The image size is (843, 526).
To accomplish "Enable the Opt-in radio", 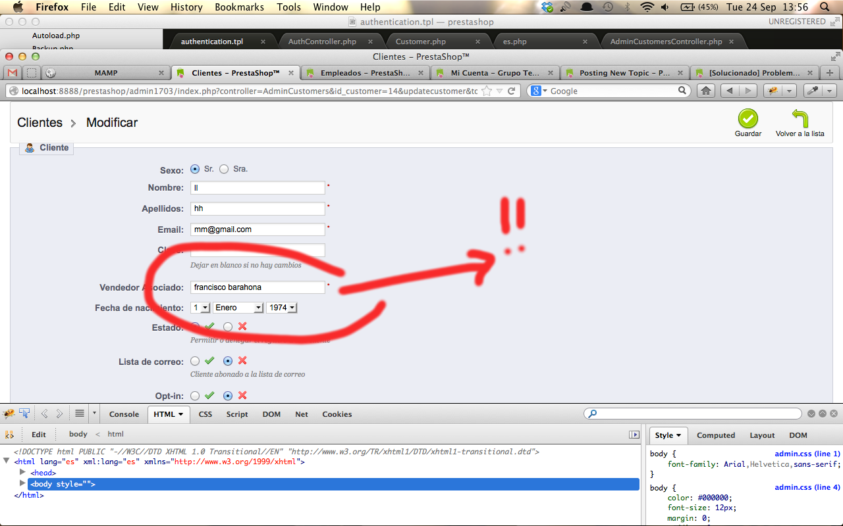I will coord(195,396).
